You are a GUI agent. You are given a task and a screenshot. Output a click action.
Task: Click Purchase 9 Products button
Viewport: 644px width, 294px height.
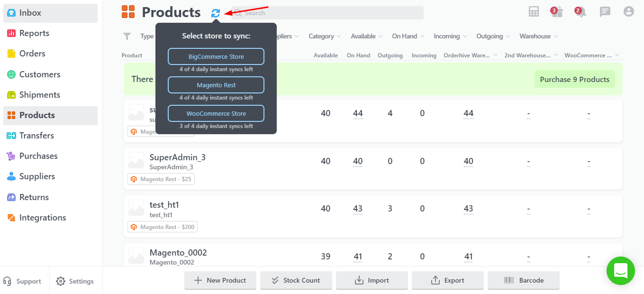[x=575, y=79]
